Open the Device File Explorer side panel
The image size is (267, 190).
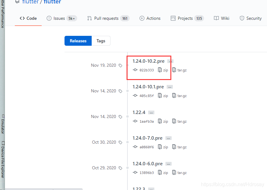click(2, 159)
